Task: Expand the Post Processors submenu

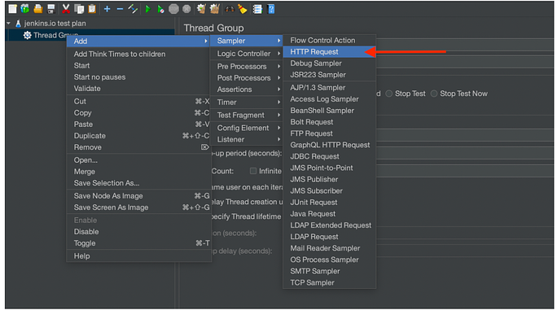Action: (247, 78)
